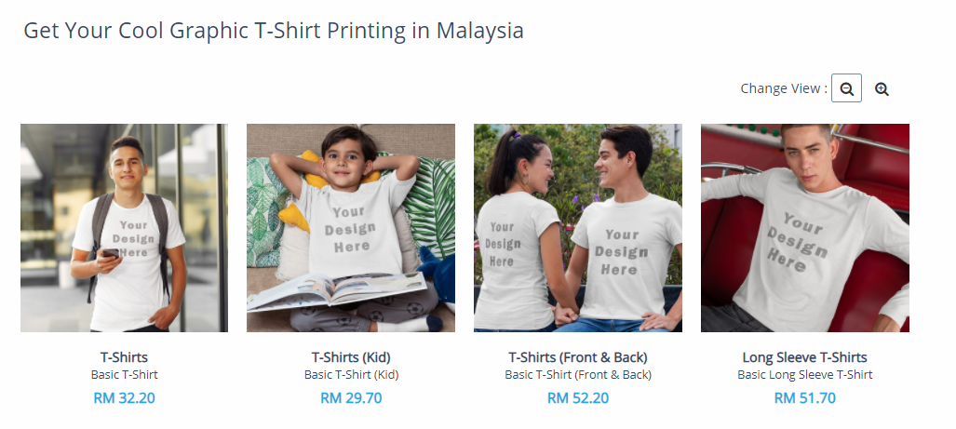This screenshot has width=956, height=429.
Task: Click the RM 51.70 price
Action: tap(805, 398)
